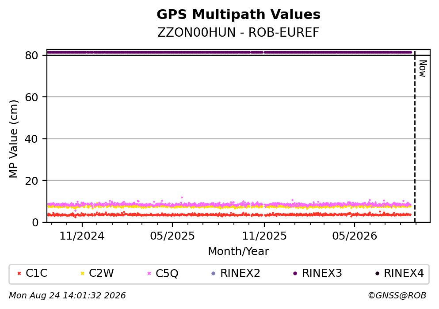Click the 11/2025 x-axis tick label
439x309 pixels.
[264, 236]
